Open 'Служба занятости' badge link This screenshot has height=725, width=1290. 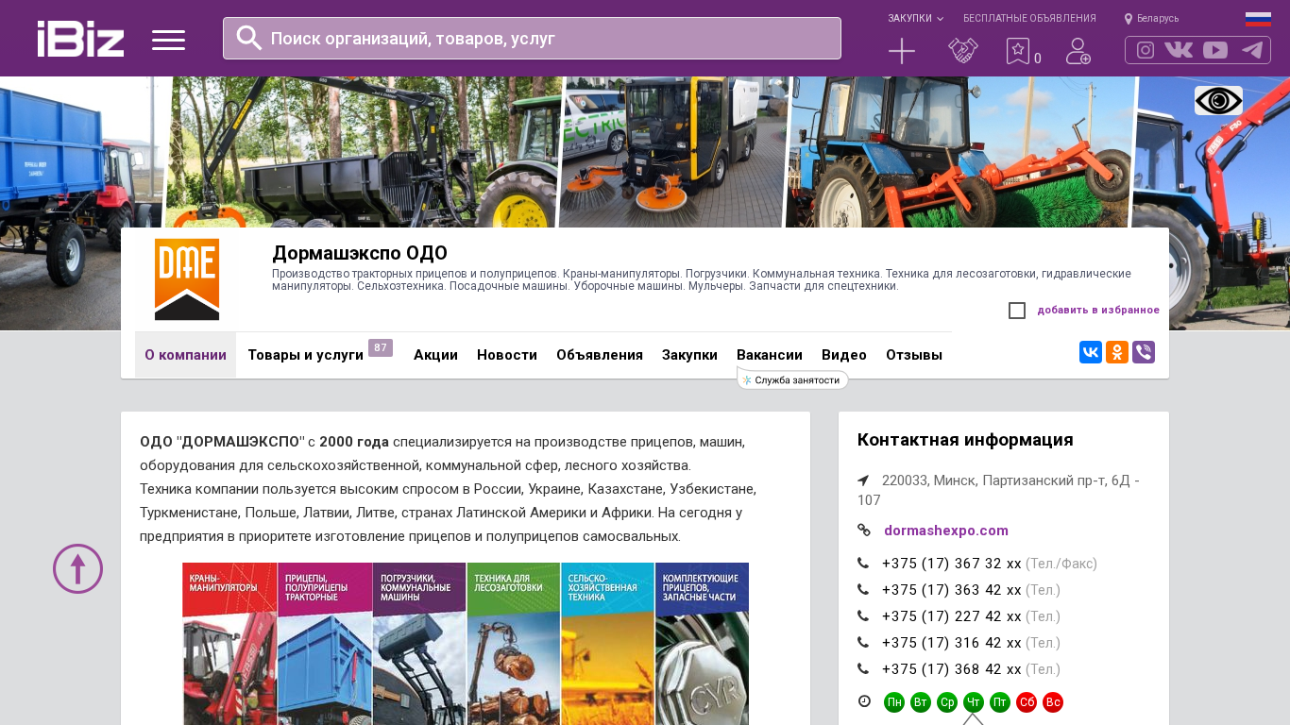[793, 379]
